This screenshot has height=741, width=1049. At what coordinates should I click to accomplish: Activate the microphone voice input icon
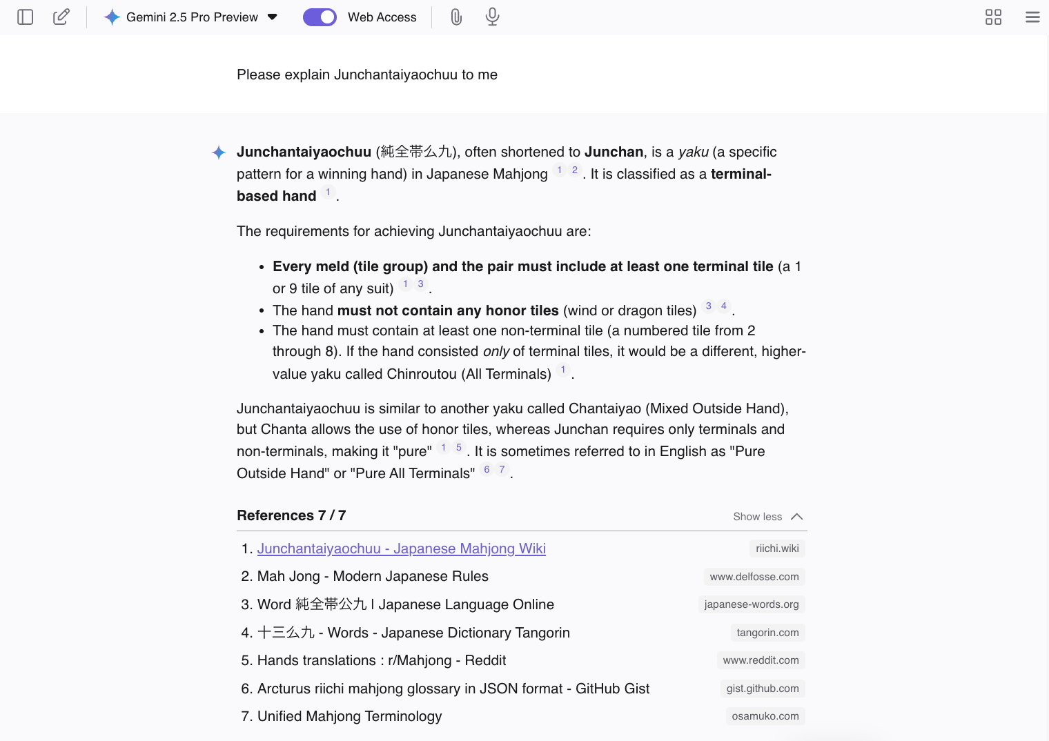coord(492,17)
